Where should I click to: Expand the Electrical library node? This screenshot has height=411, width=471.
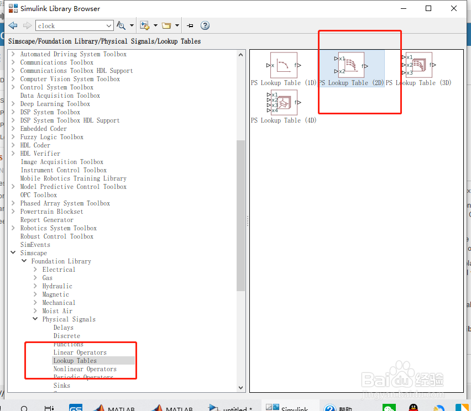click(35, 269)
